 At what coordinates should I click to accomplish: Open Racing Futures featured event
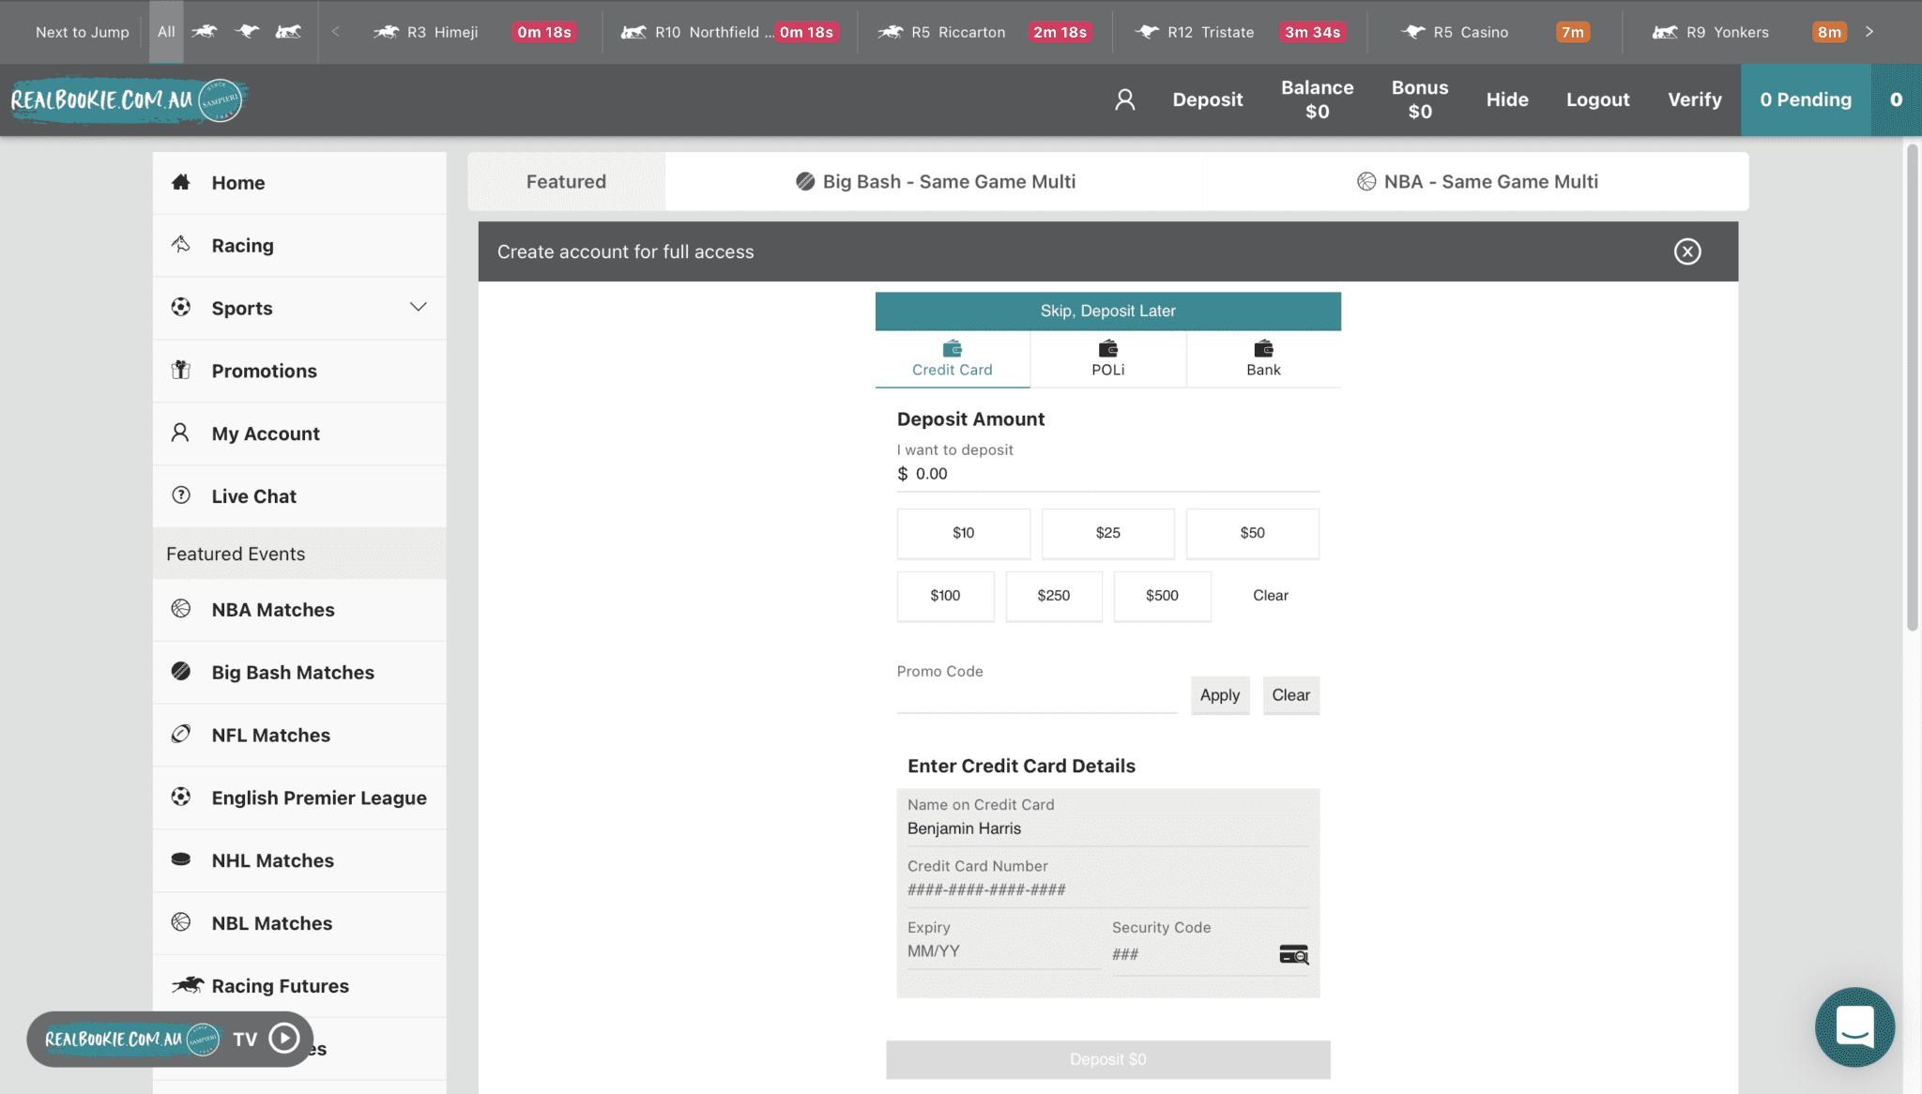point(299,986)
